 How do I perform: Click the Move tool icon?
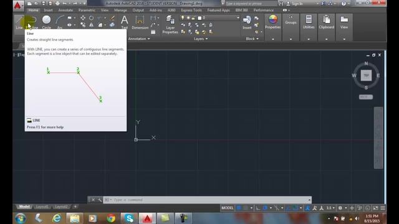pyautogui.click(x=83, y=18)
